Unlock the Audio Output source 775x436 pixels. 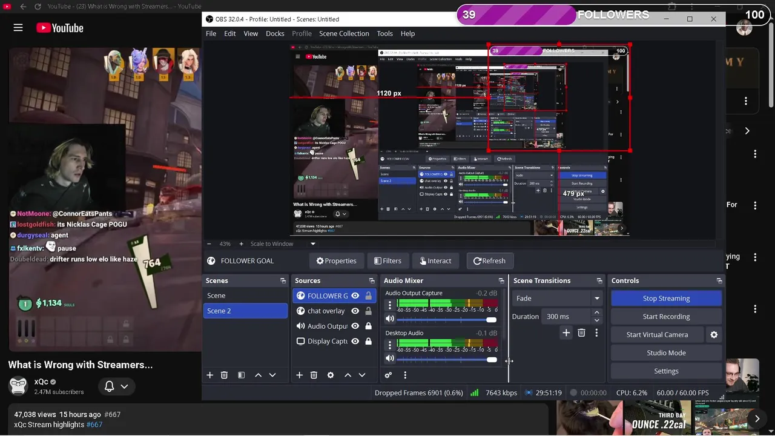(368, 326)
